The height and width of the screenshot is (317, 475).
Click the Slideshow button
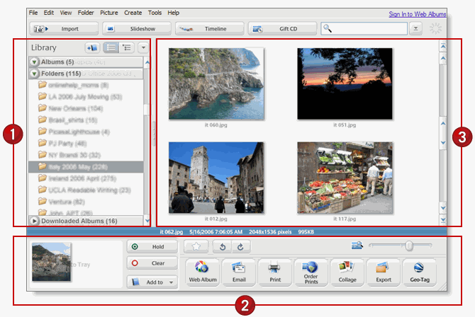pyautogui.click(x=137, y=29)
